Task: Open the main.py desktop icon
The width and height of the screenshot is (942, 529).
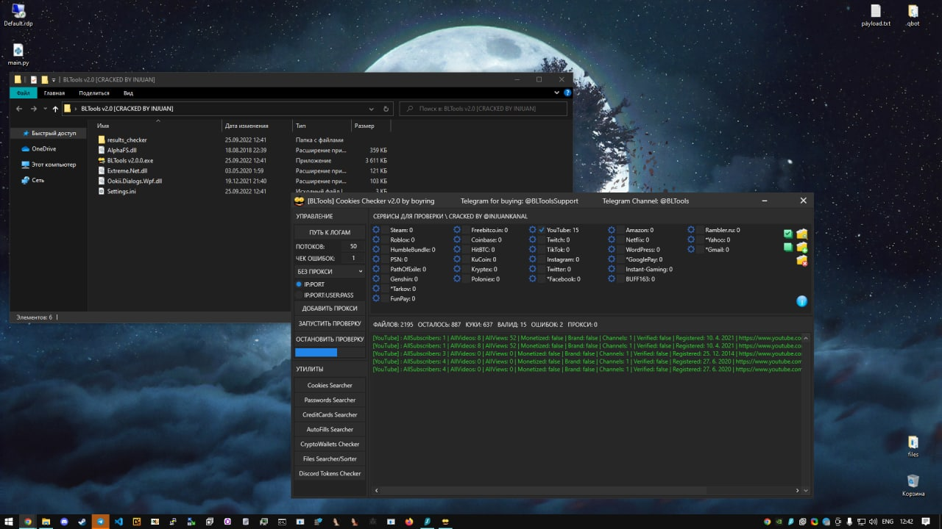Action: coord(18,54)
